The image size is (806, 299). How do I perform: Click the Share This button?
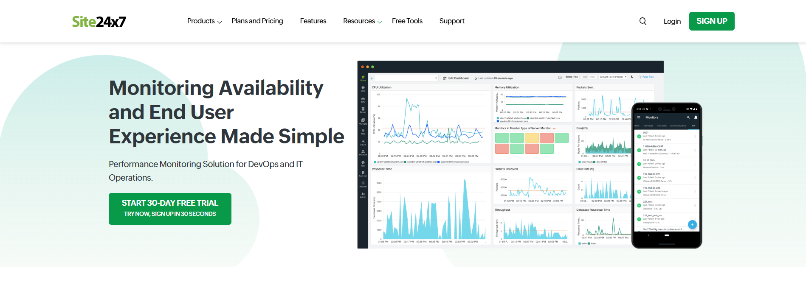click(x=572, y=77)
